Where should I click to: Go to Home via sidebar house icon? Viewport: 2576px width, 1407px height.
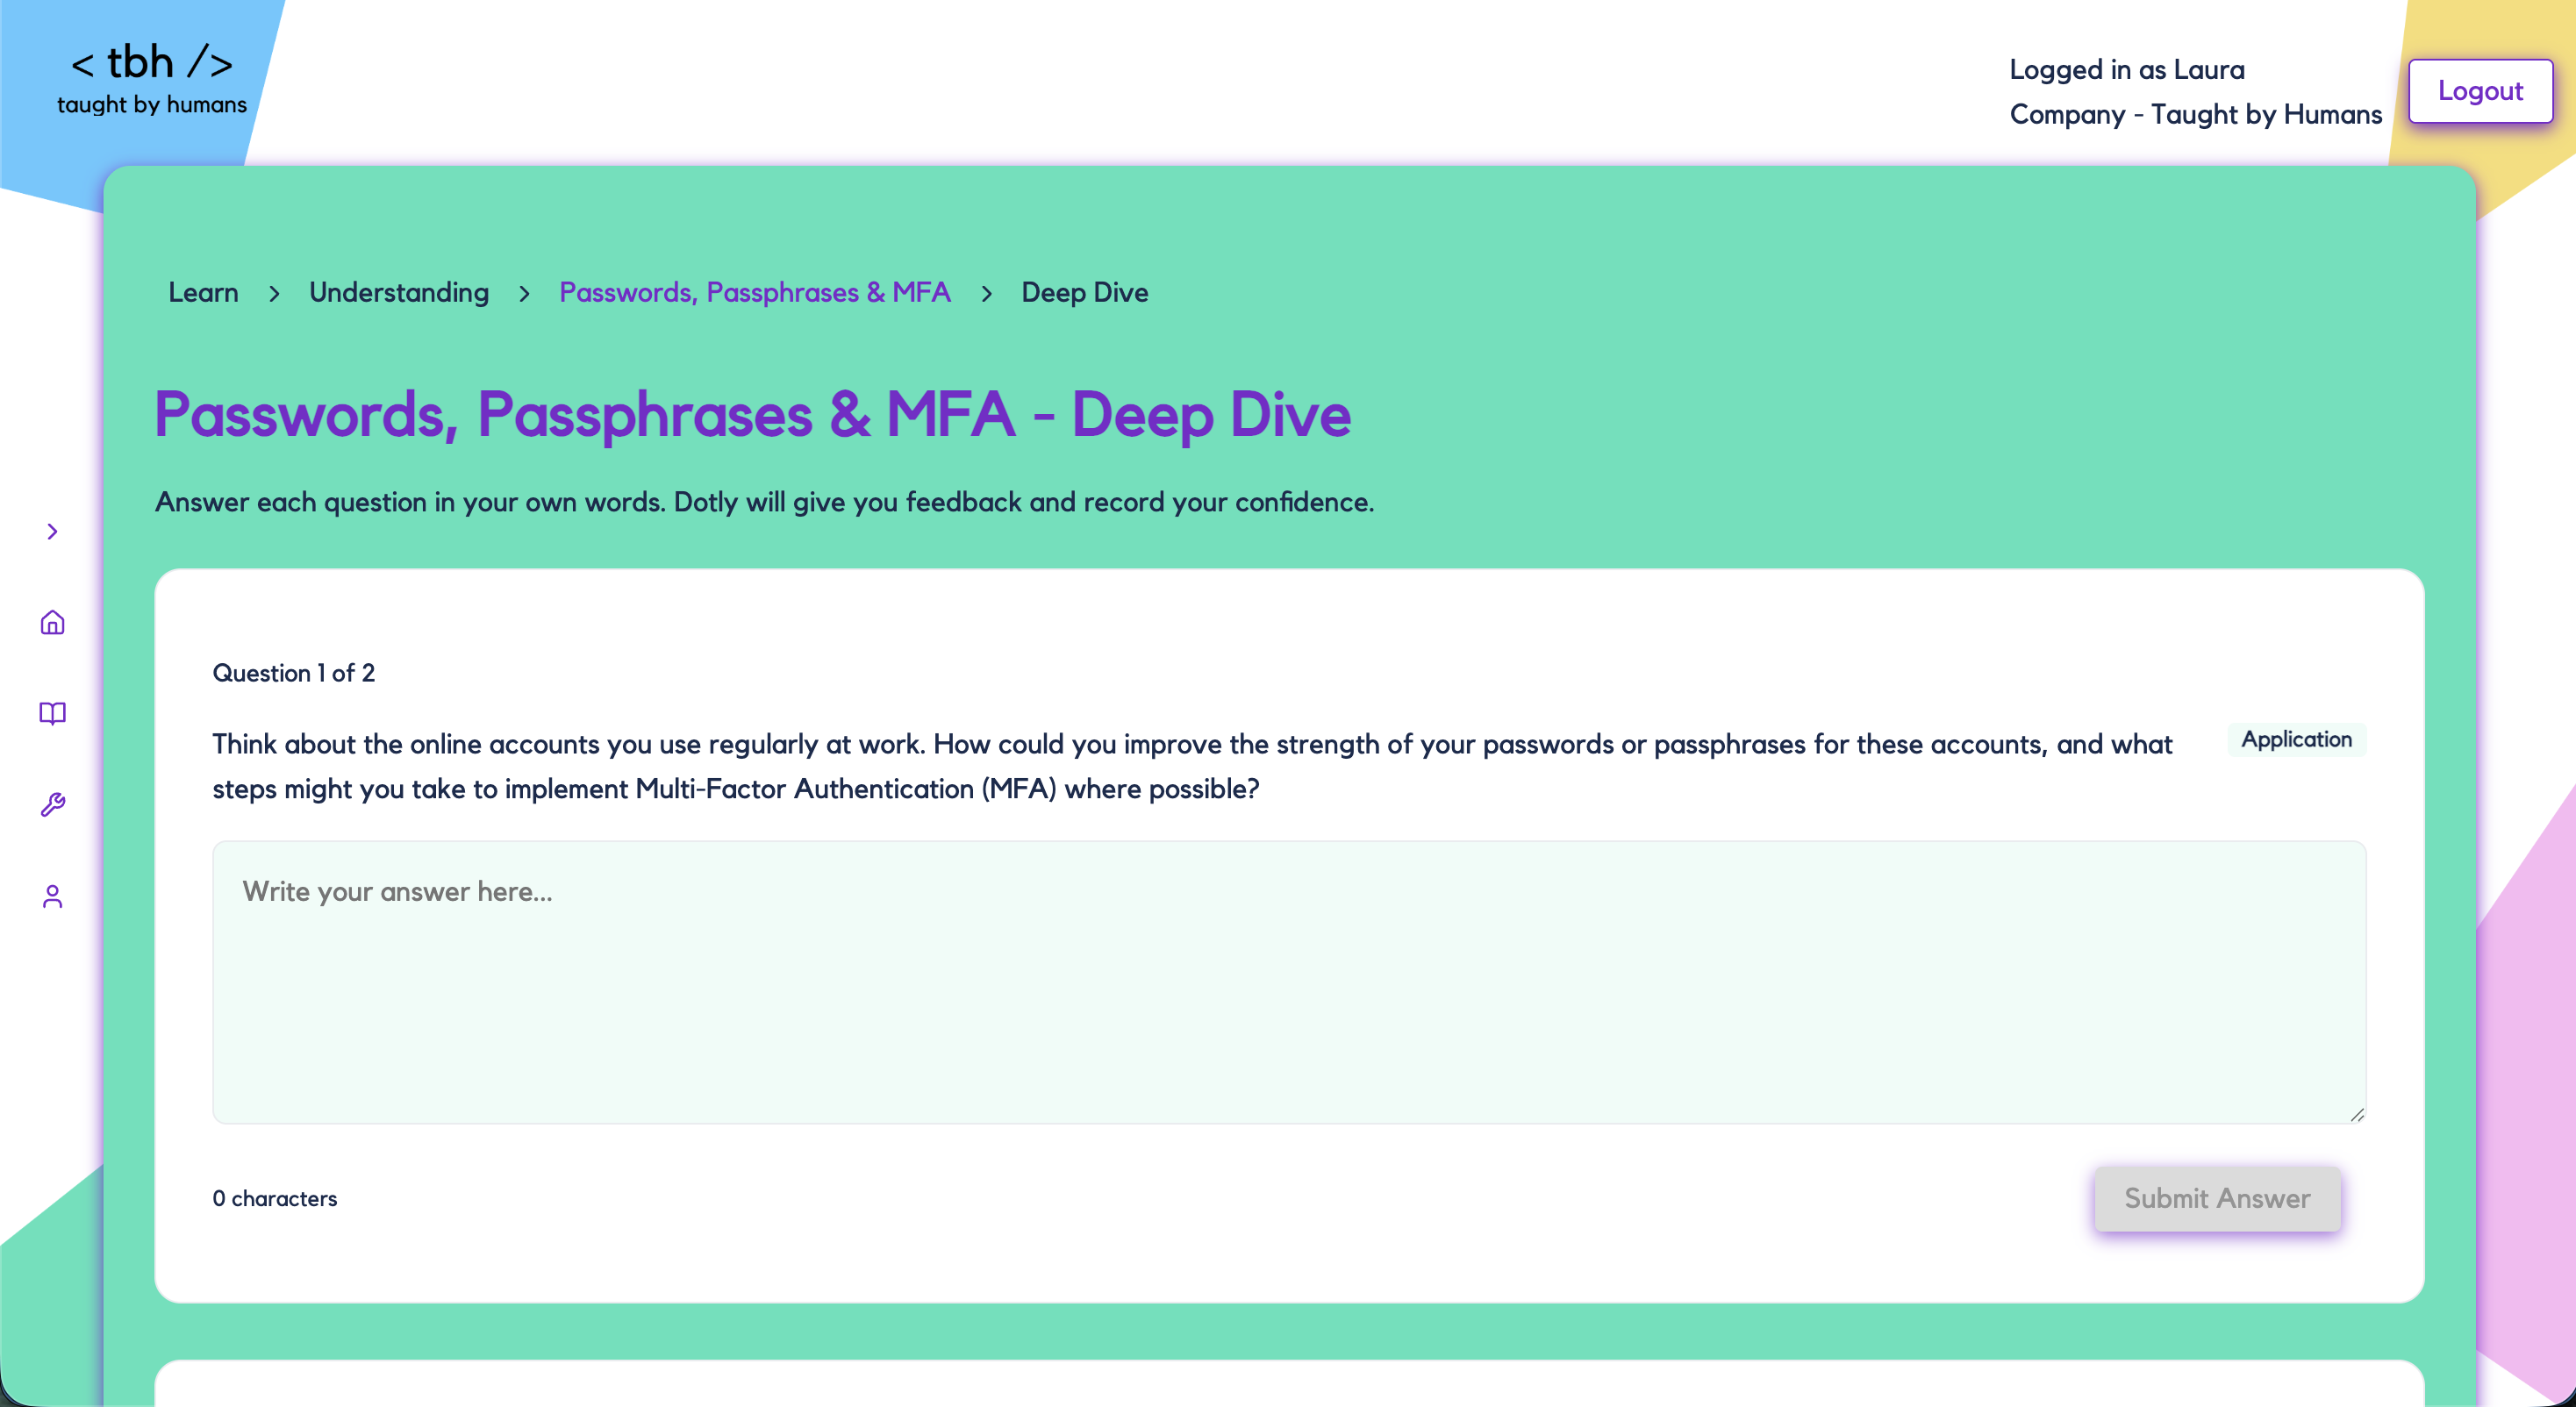(52, 622)
